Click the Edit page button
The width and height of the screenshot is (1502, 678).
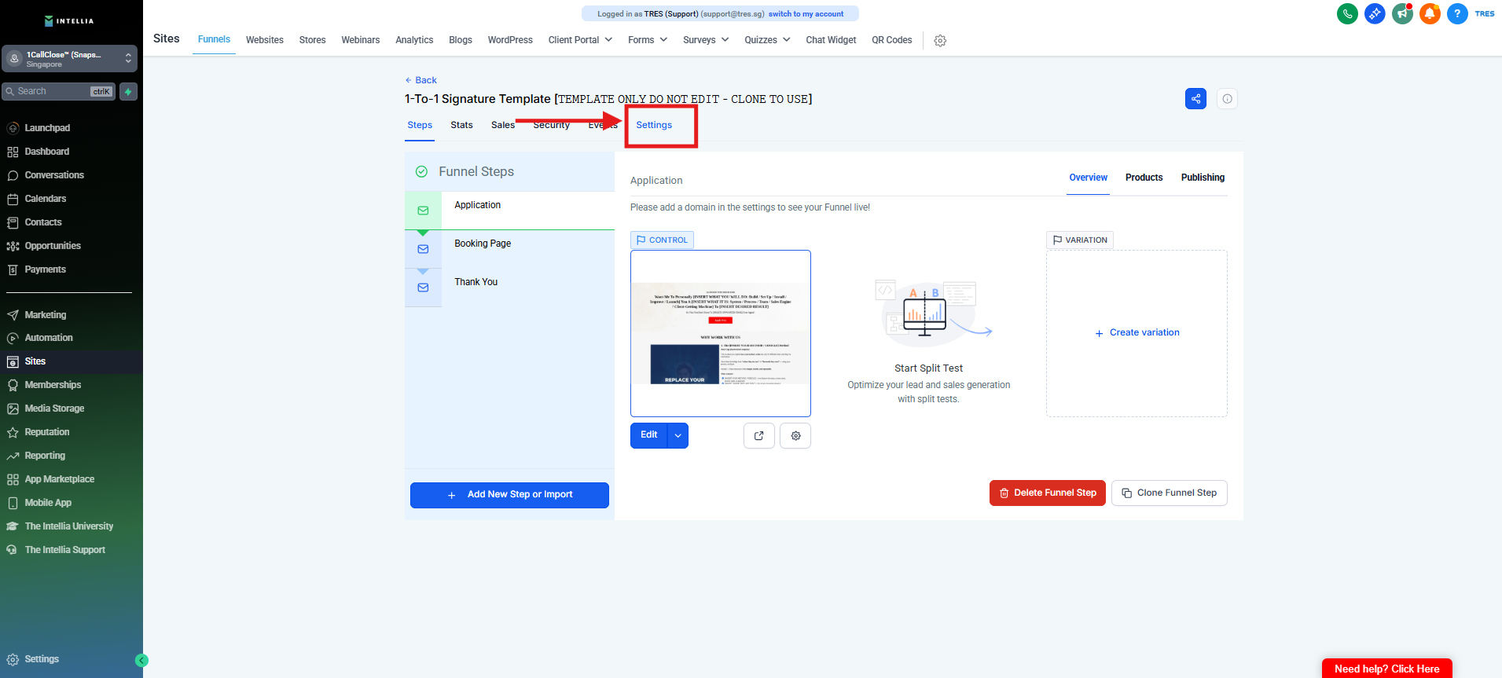[x=649, y=435]
